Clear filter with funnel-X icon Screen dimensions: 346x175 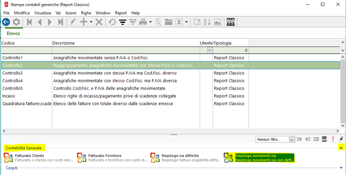tap(133, 22)
